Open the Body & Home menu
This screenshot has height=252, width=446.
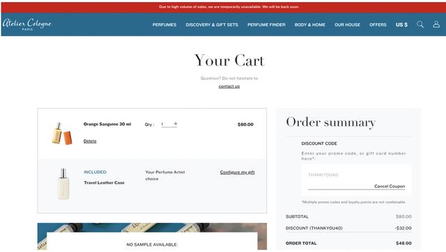309,25
